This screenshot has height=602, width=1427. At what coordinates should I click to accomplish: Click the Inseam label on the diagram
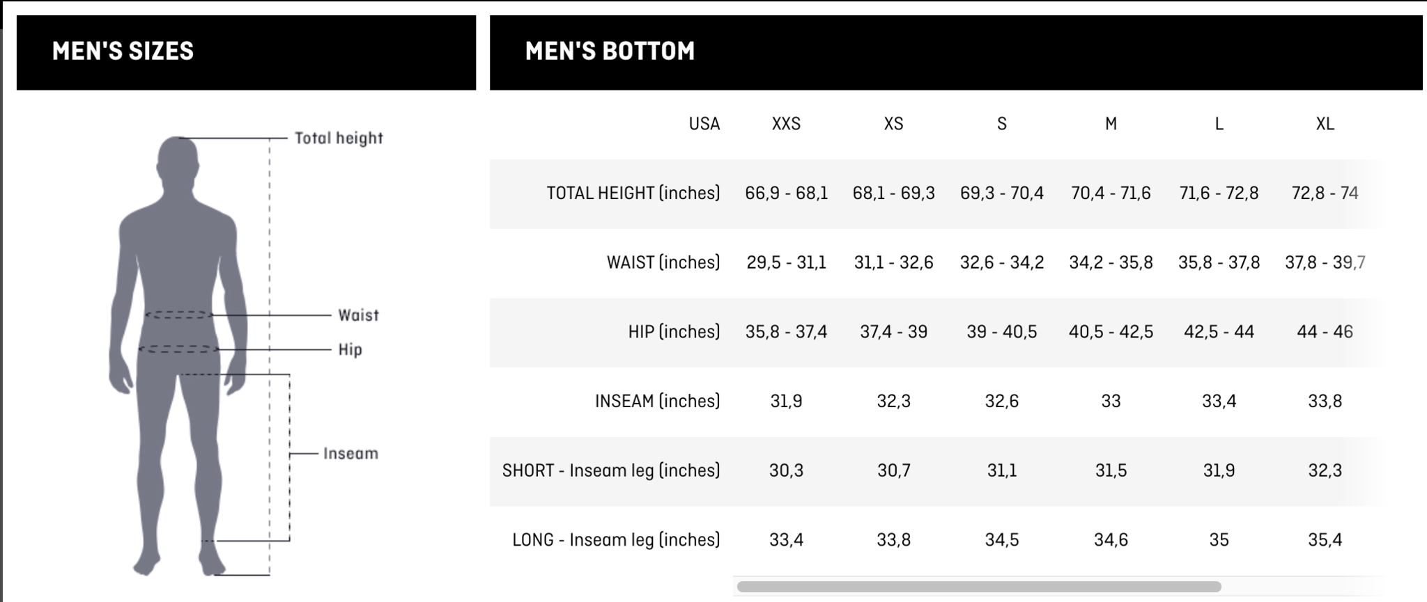click(350, 454)
